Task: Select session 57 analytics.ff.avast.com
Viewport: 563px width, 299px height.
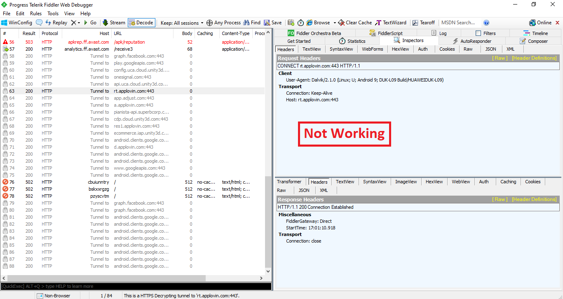Action: pos(132,49)
